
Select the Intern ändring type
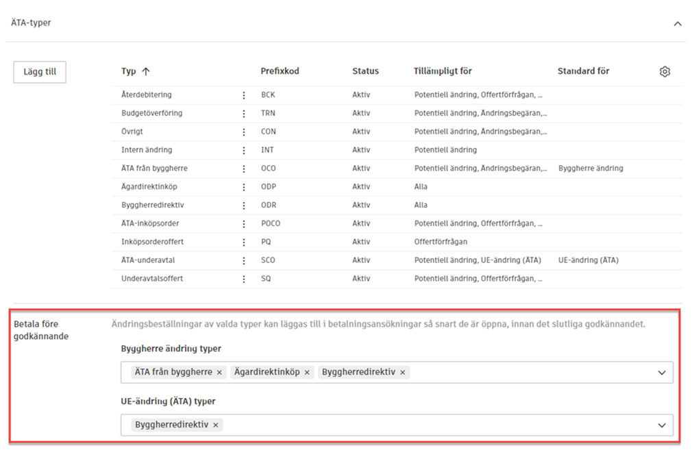point(147,149)
